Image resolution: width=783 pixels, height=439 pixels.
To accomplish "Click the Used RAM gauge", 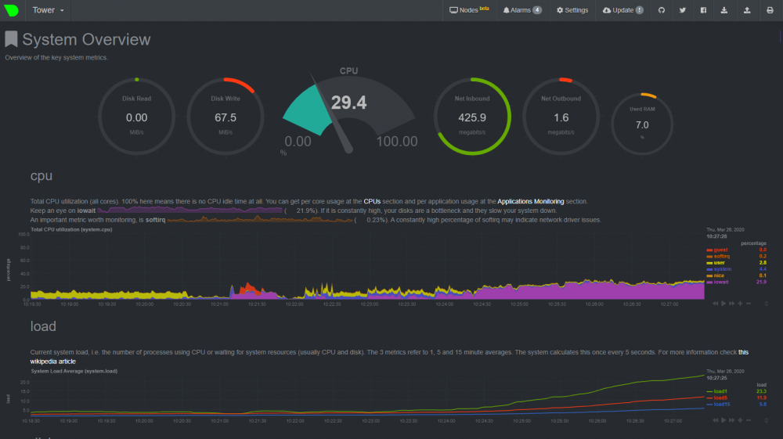I will tap(642, 124).
